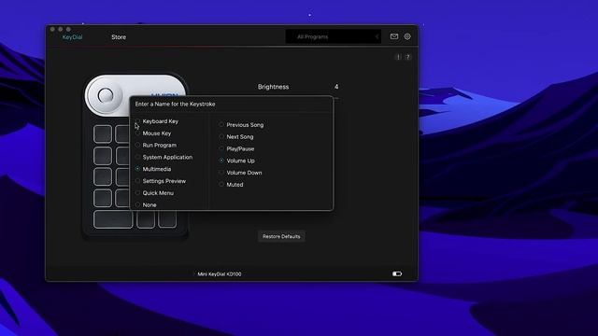
Task: Click the exclamation info icon
Action: tap(398, 57)
